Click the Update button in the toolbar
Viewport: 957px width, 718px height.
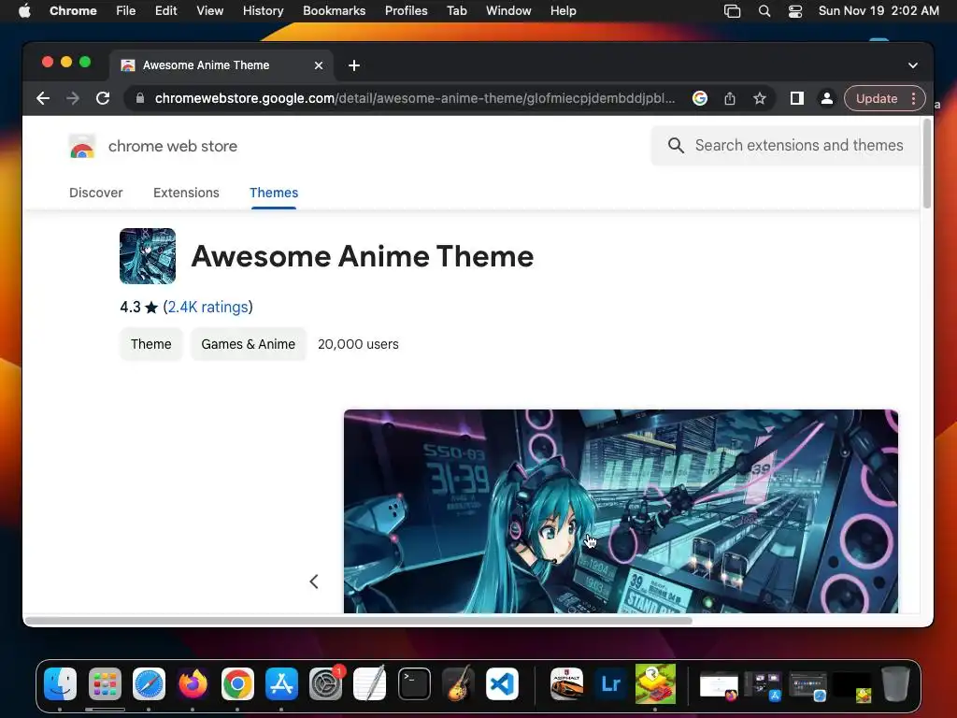(877, 98)
